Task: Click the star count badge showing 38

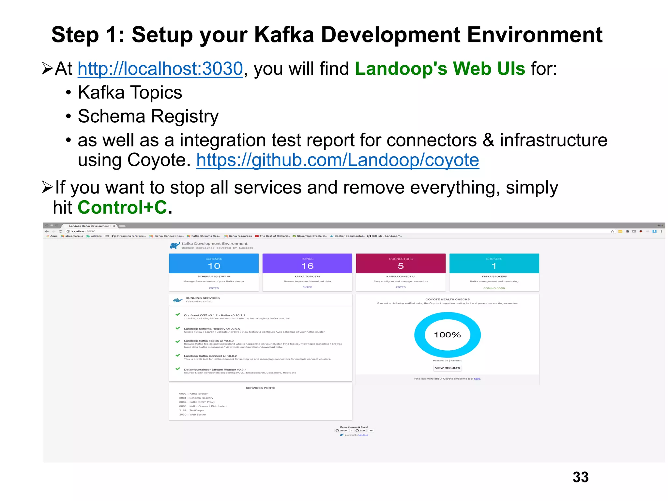Action: coord(371,431)
